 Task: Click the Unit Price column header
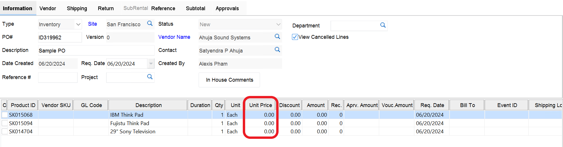(x=260, y=105)
